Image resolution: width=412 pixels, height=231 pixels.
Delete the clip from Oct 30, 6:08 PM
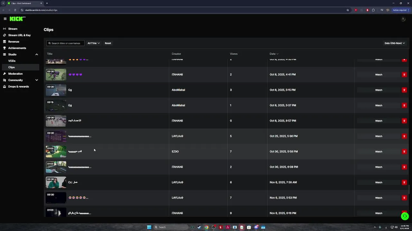point(404,167)
